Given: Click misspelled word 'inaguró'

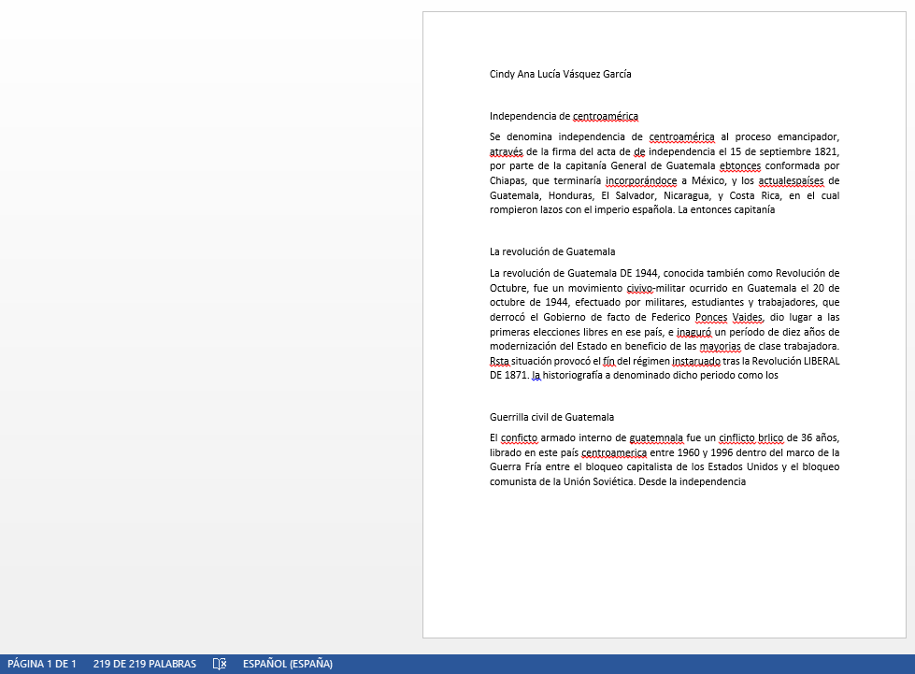Looking at the screenshot, I should (693, 332).
